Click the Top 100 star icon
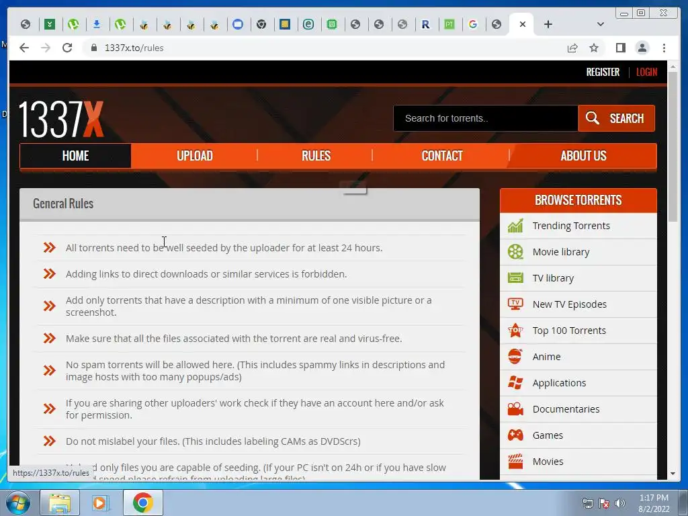Screen dimensions: 688x516 (x=515, y=331)
